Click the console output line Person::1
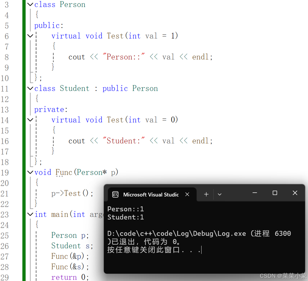Screen dimensions: 308x281 point(125,209)
